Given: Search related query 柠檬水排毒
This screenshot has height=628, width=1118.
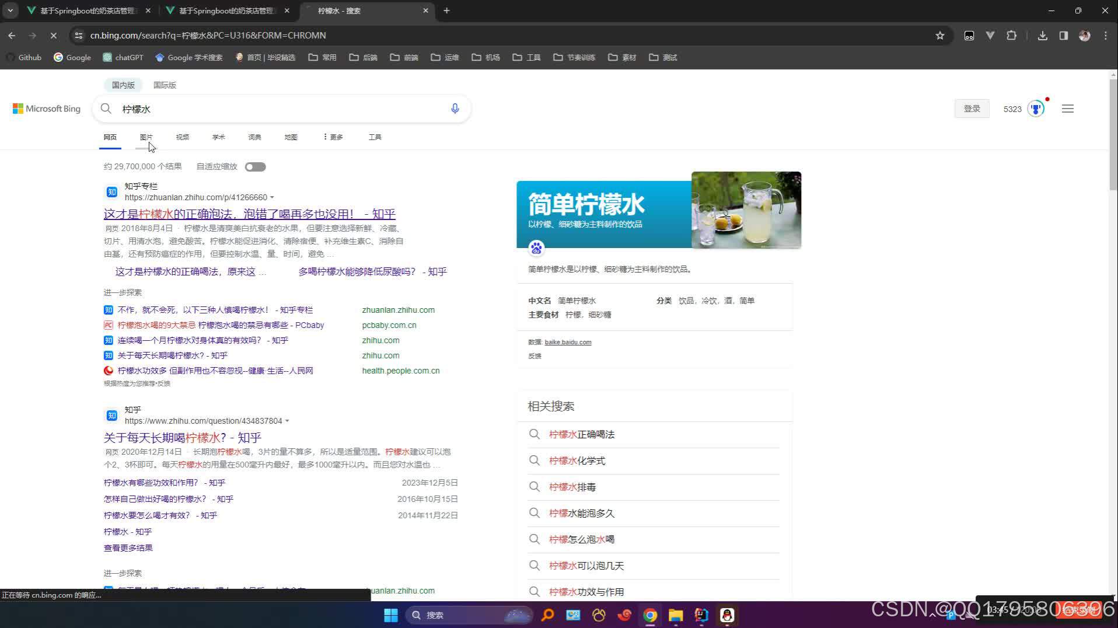Looking at the screenshot, I should coord(572,487).
